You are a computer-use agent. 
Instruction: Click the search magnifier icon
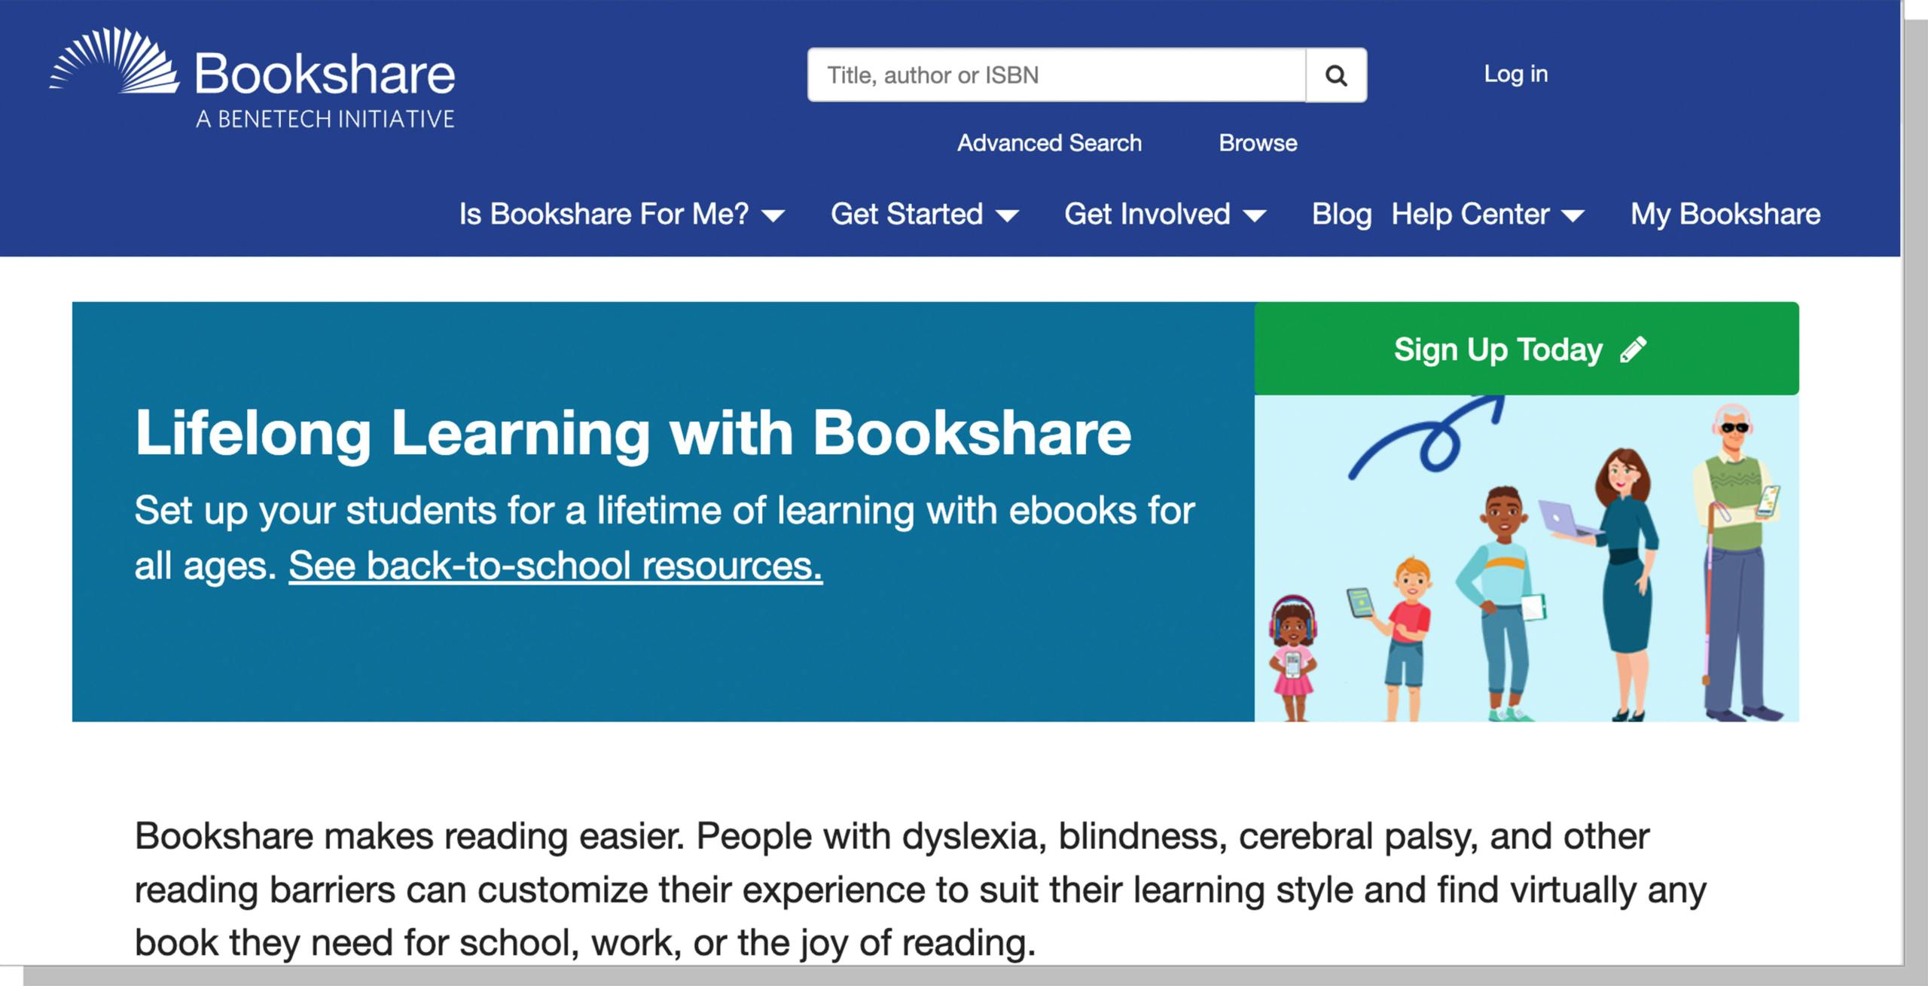click(x=1337, y=75)
